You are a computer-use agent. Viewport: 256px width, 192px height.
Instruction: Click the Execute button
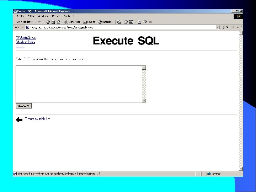pyautogui.click(x=23, y=106)
